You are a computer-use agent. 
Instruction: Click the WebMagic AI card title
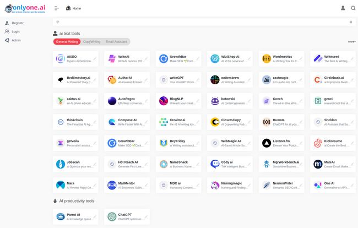tap(231, 141)
